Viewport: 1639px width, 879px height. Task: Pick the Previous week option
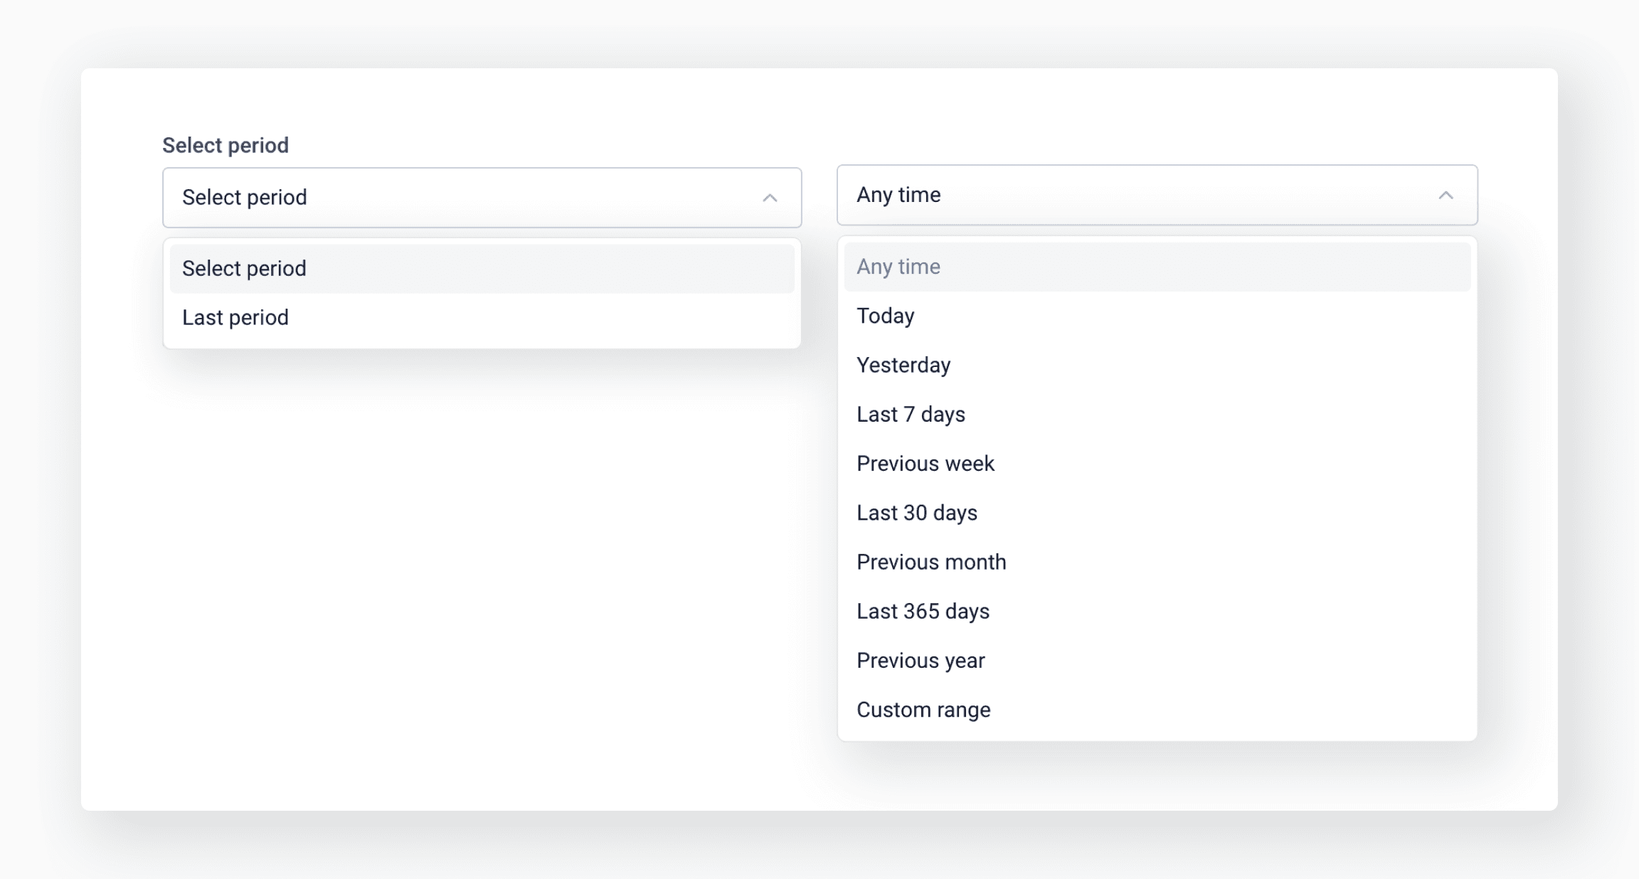coord(925,464)
